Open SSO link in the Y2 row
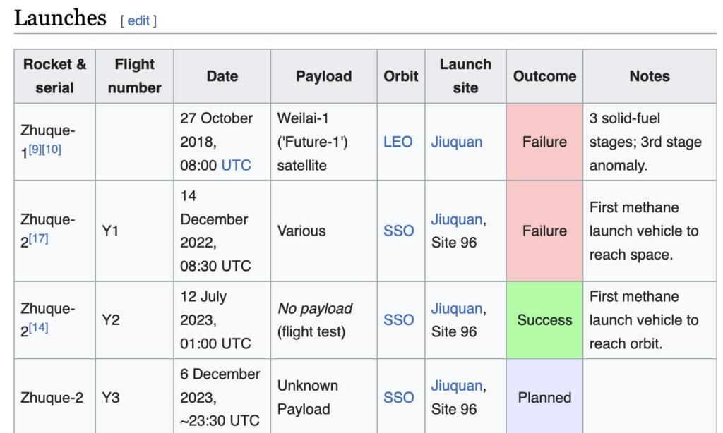This screenshot has width=723, height=433. click(398, 320)
